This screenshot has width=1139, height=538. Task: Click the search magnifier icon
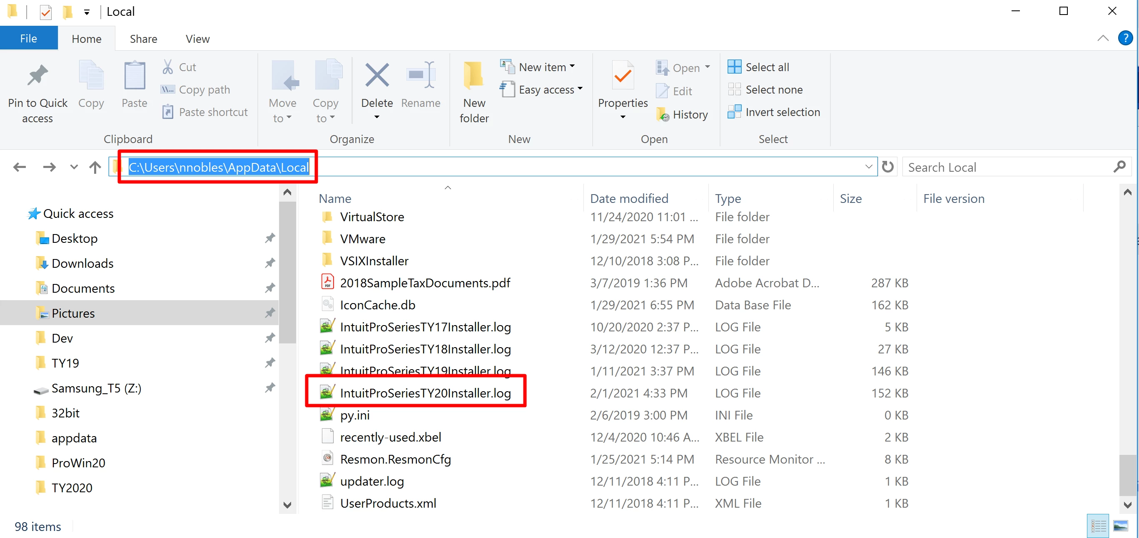(x=1119, y=167)
